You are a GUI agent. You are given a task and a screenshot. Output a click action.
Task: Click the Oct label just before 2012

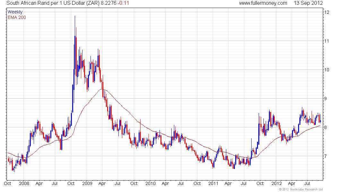260,183
